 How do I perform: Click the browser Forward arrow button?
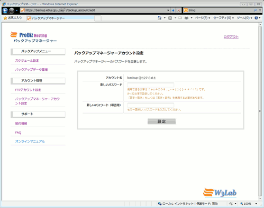12,11
